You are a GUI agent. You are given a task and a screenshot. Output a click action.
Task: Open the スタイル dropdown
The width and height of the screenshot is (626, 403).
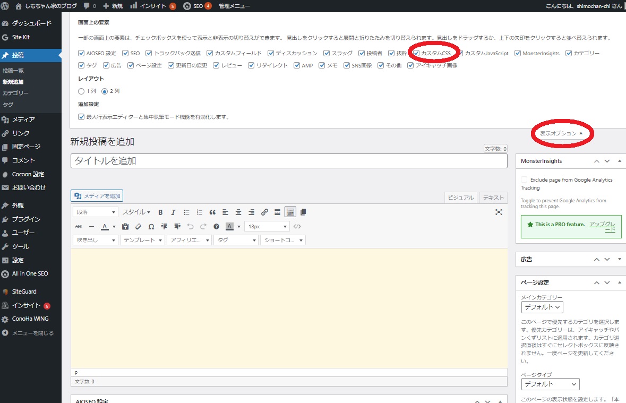pos(136,212)
